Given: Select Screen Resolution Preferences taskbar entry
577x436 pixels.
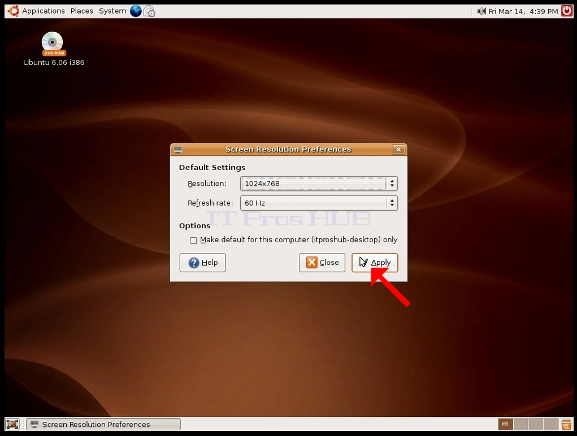Looking at the screenshot, I should (103, 424).
